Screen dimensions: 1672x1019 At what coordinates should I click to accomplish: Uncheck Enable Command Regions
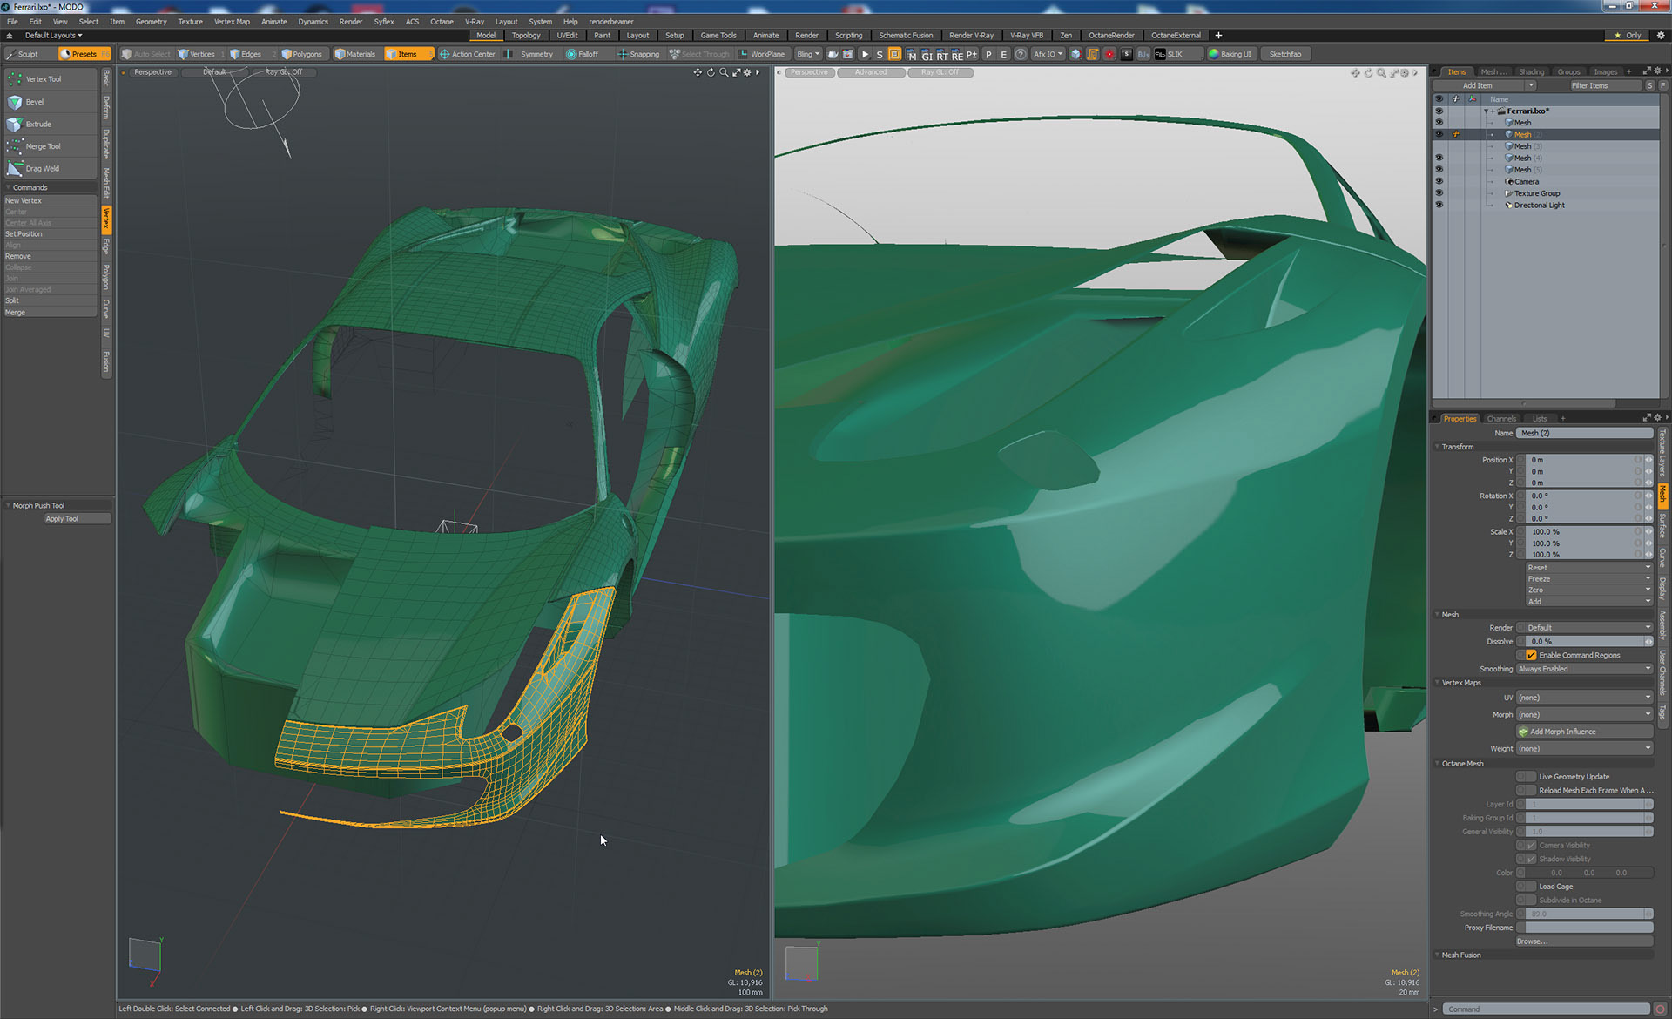[1531, 655]
